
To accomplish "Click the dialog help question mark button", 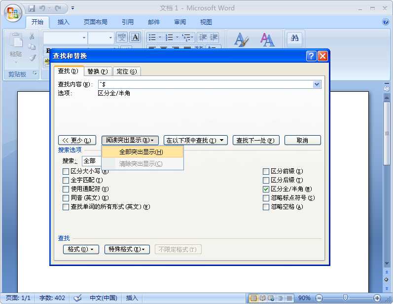I will 311,56.
